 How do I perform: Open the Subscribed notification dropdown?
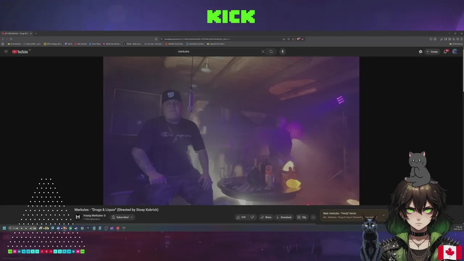coord(122,217)
